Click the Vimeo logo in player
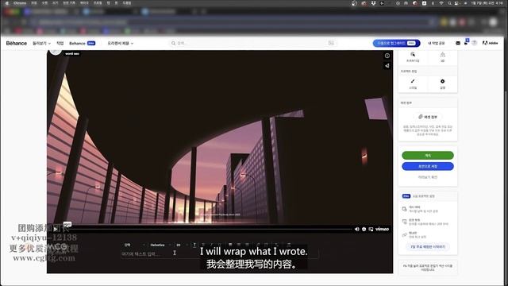Viewport: 508px width, 286px height. tap(382, 230)
